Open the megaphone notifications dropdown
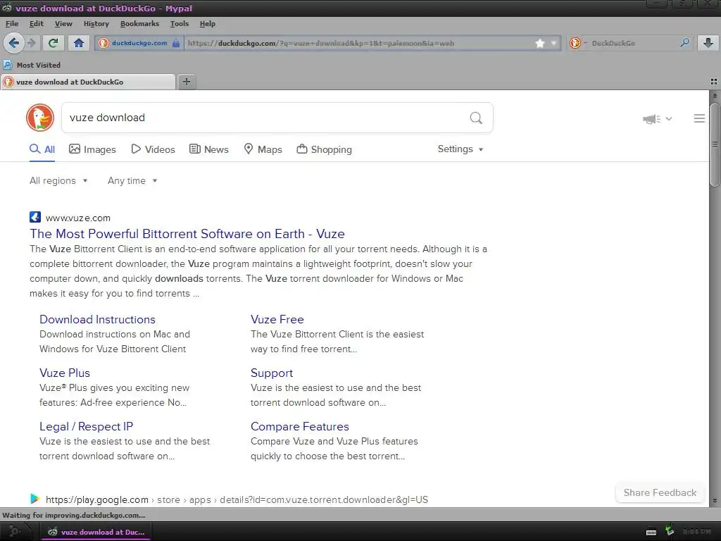 (657, 118)
